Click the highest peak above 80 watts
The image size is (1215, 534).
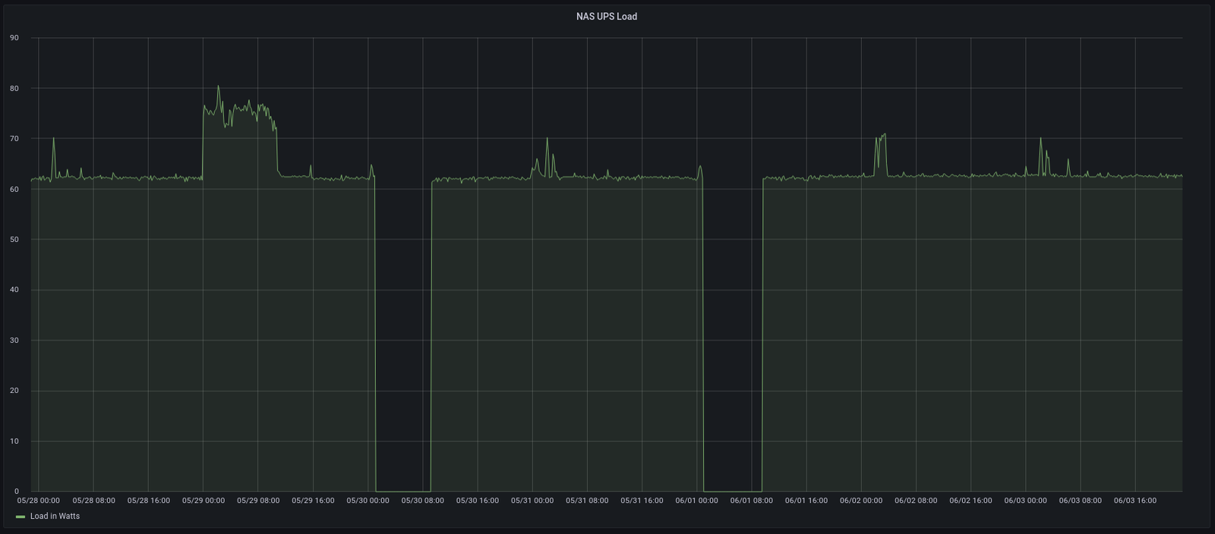[218, 86]
